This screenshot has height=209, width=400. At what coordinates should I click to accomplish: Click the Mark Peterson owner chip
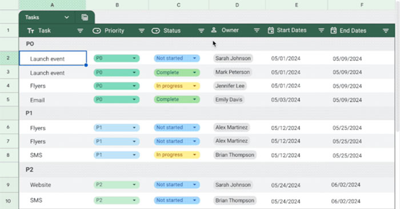[x=233, y=72]
